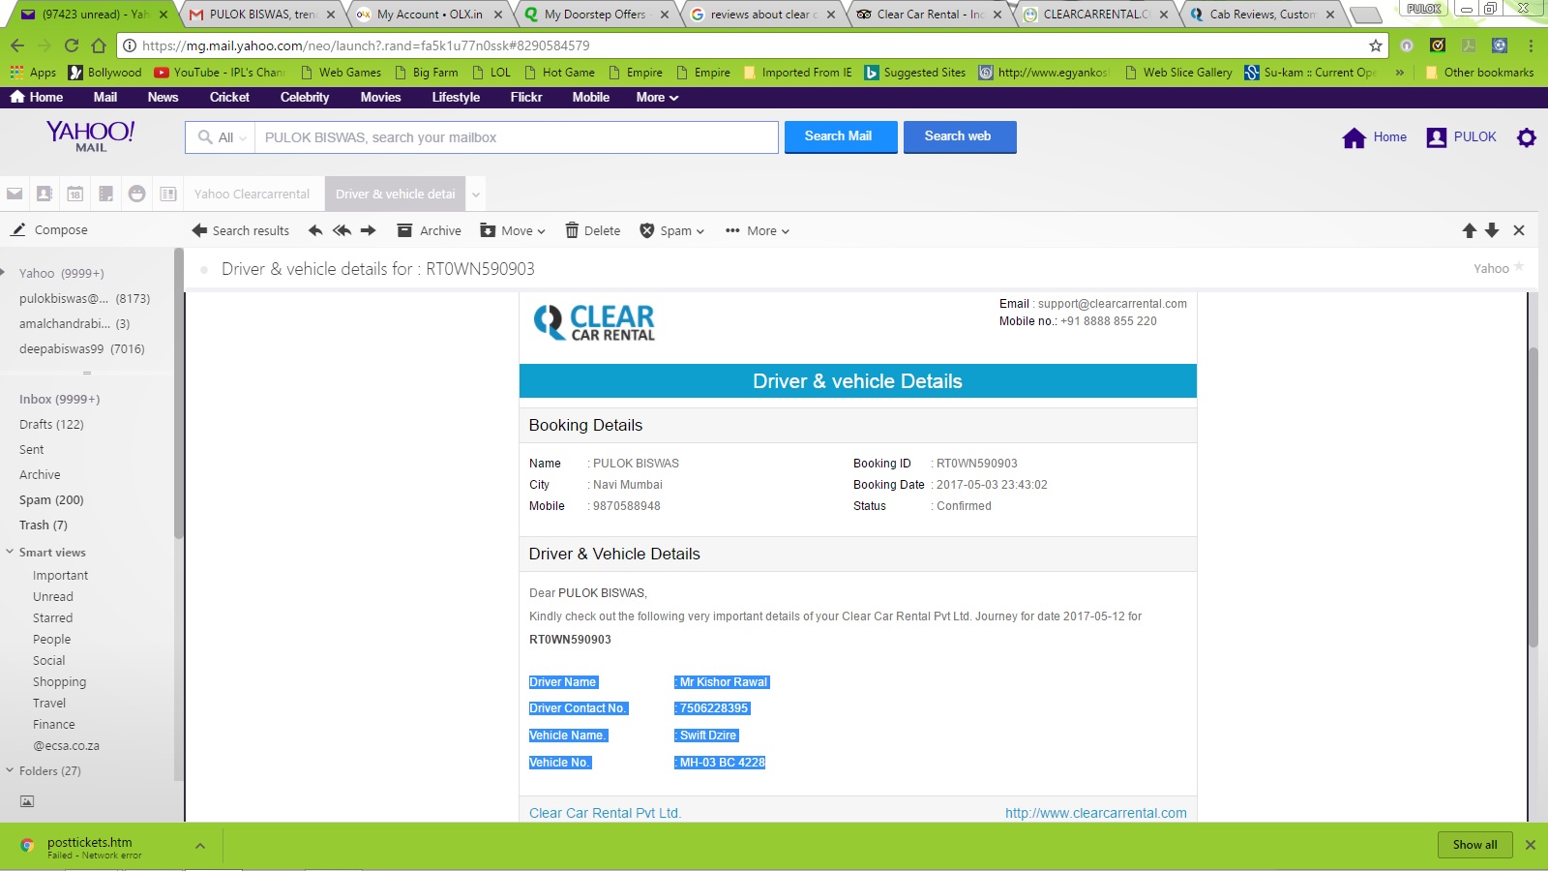Expand the Move dropdown
The image size is (1548, 871).
coord(514,230)
